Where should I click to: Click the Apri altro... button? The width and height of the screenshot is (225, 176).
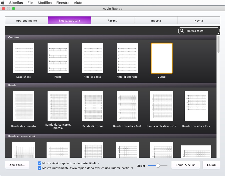tap(17, 165)
